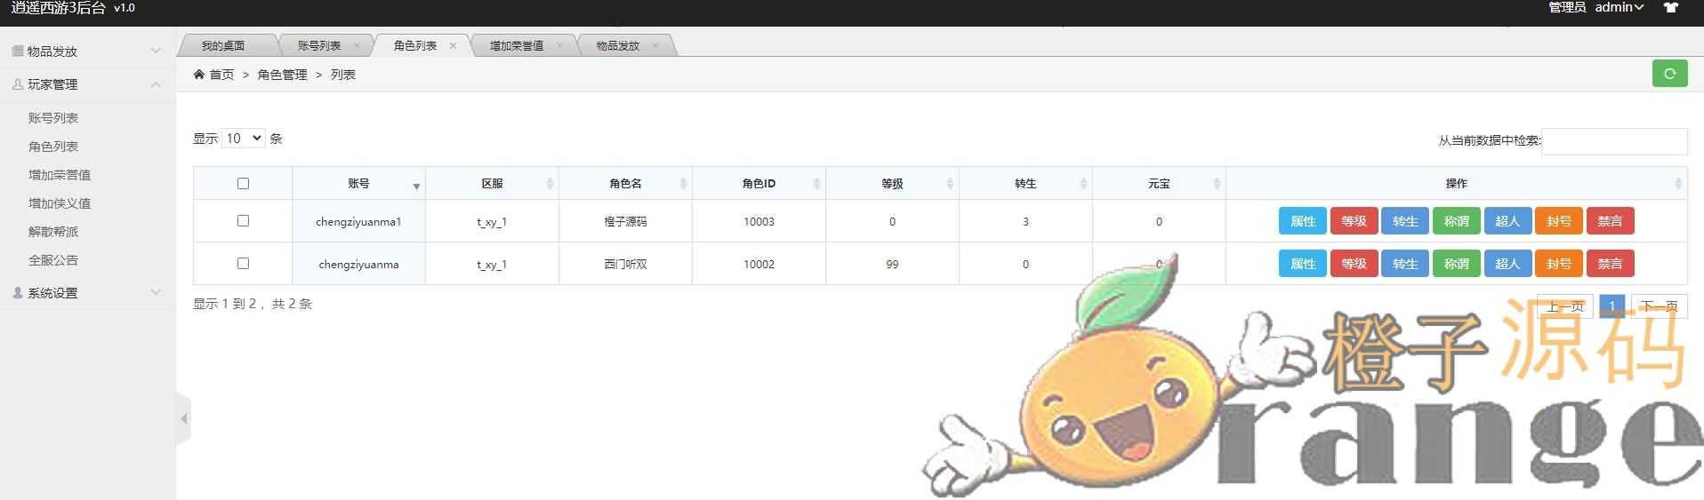Screen dimensions: 1704x500
Task: Toggle the select-all checkbox in table header
Action: (x=243, y=184)
